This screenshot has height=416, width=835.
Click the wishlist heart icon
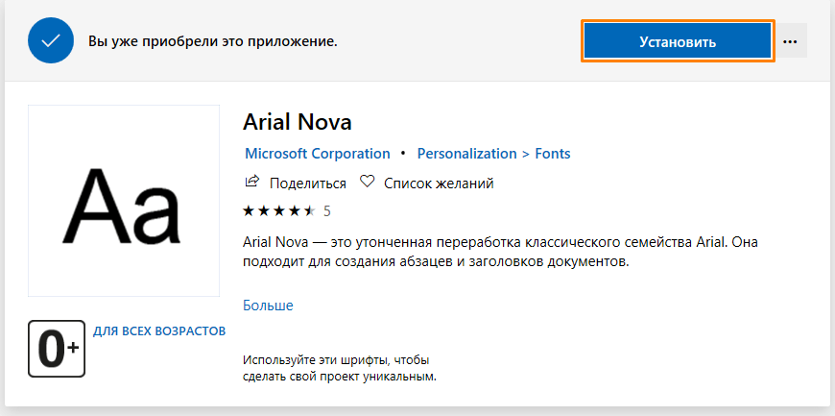367,182
